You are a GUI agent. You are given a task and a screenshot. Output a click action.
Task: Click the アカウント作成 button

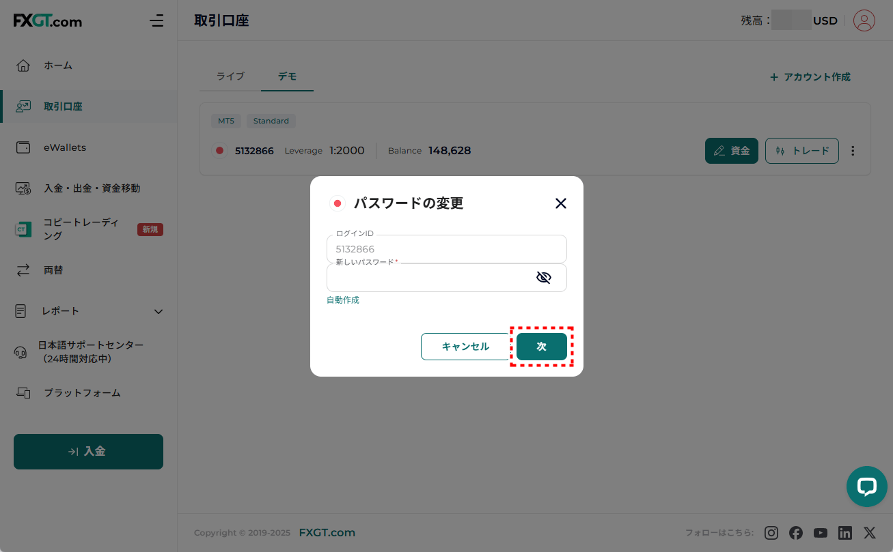pyautogui.click(x=810, y=77)
